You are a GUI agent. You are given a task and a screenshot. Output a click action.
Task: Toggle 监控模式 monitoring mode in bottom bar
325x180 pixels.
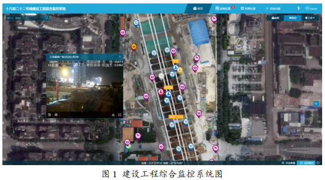click(307, 163)
